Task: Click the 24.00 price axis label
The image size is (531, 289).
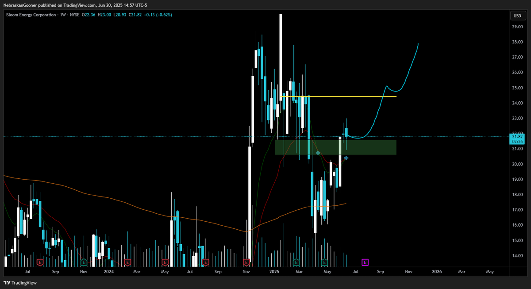Action: [x=518, y=103]
